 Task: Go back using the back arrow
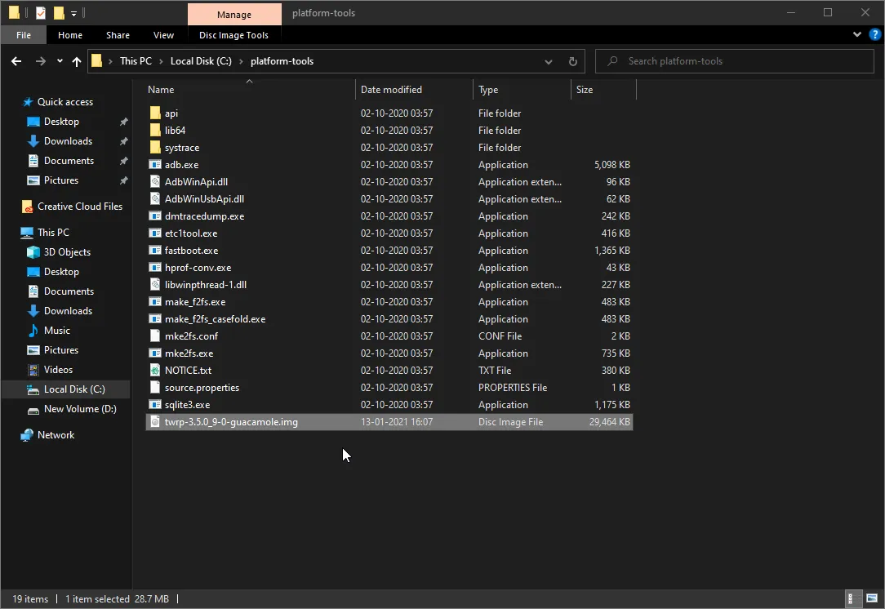[16, 61]
